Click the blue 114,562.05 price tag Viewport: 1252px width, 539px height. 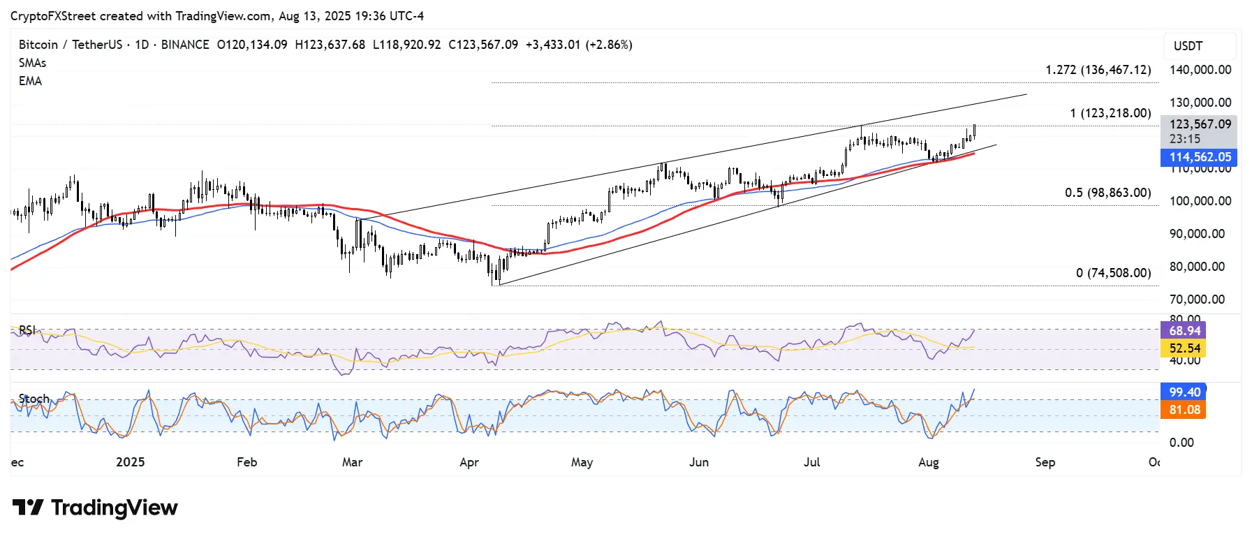[1199, 157]
